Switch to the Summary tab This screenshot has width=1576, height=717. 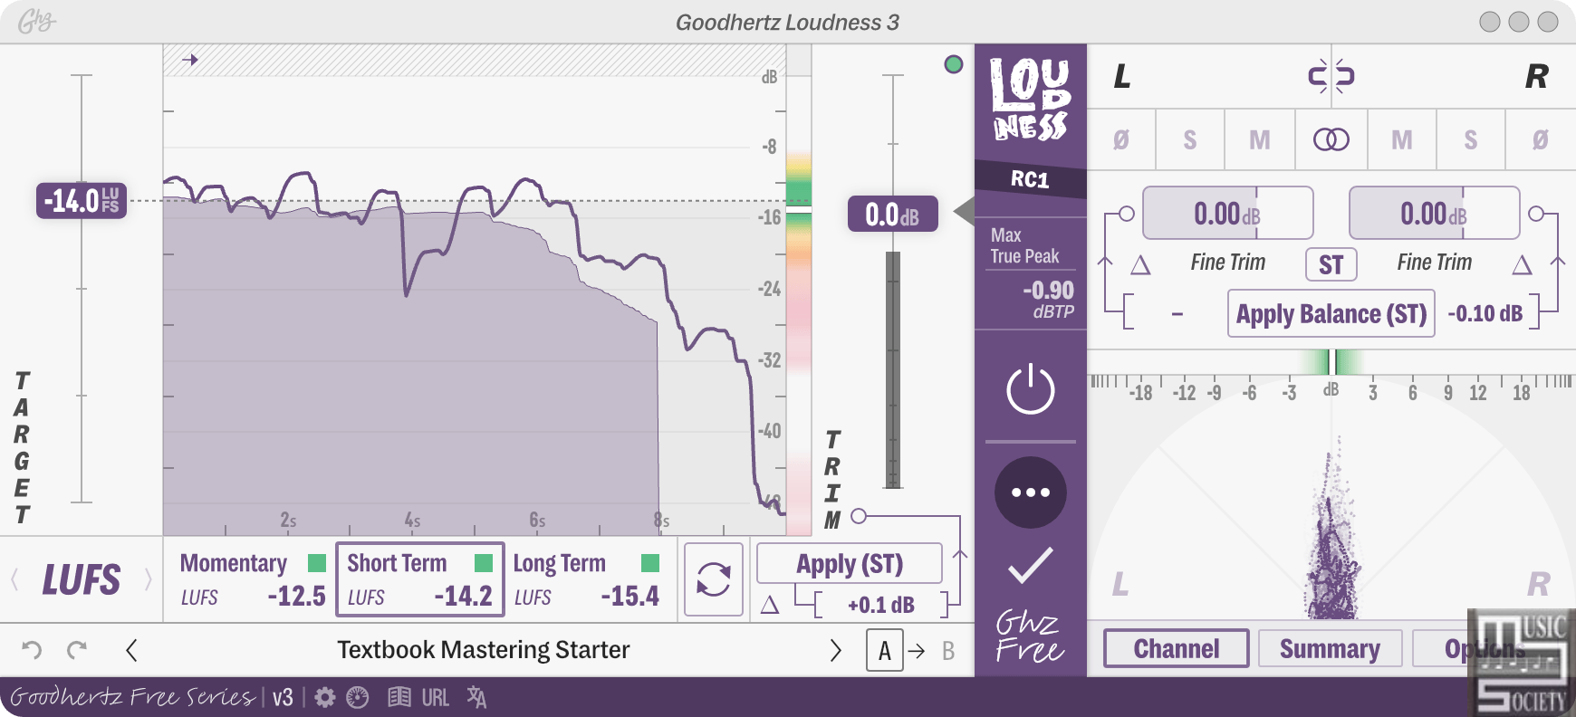[x=1330, y=649]
